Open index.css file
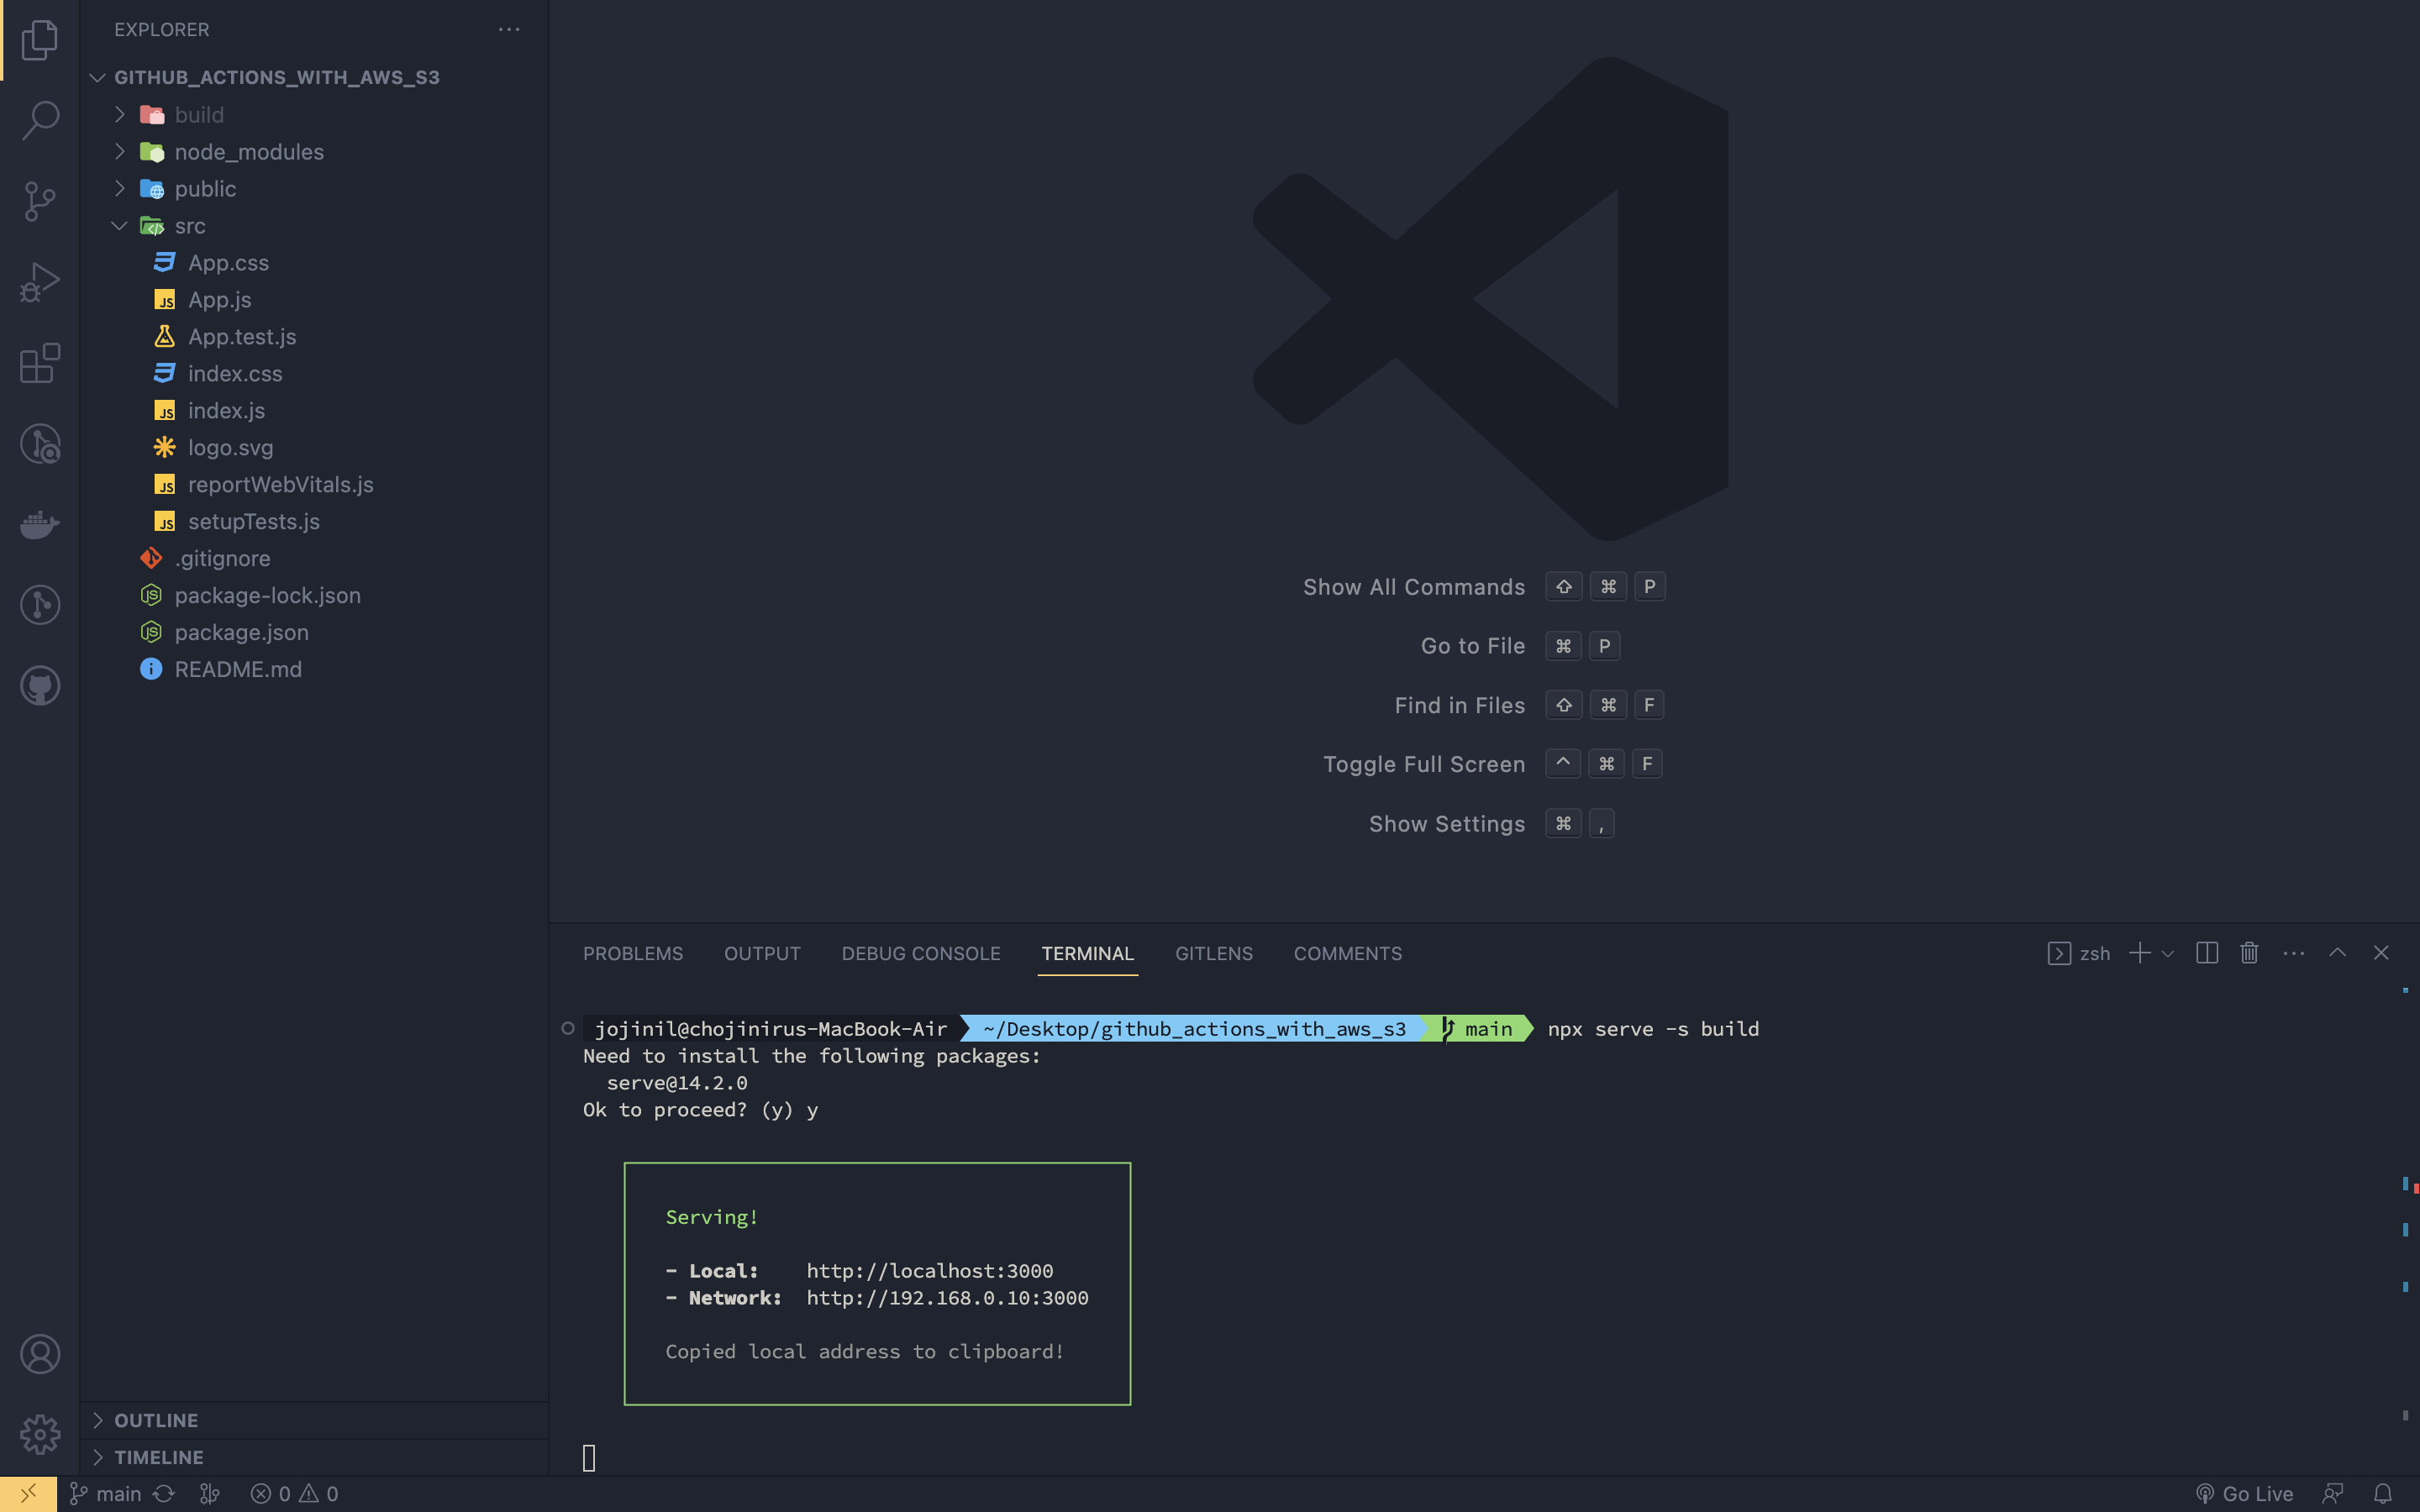 click(314, 374)
